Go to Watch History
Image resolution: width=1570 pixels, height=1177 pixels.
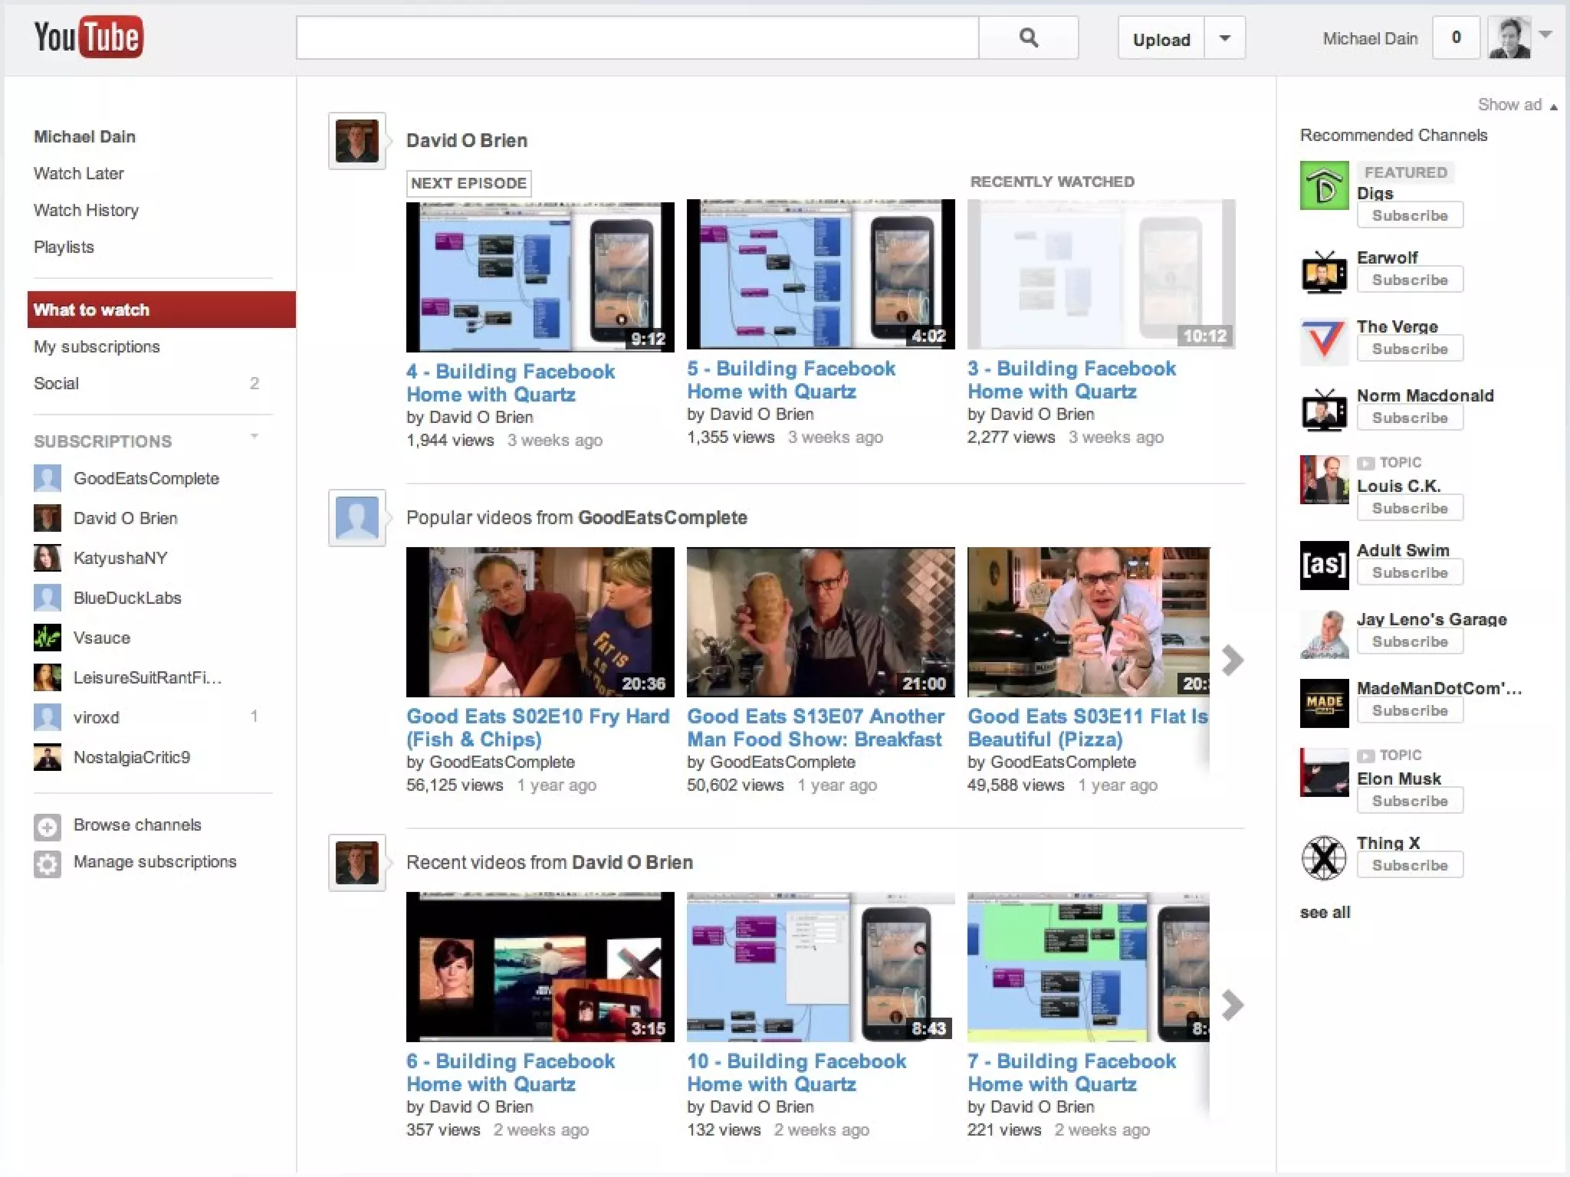tap(86, 210)
